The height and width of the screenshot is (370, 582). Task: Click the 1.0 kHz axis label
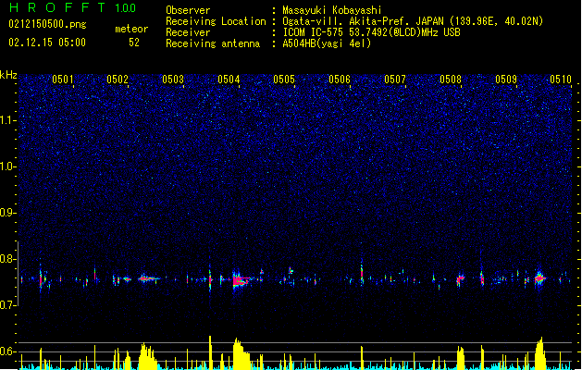[x=8, y=166]
